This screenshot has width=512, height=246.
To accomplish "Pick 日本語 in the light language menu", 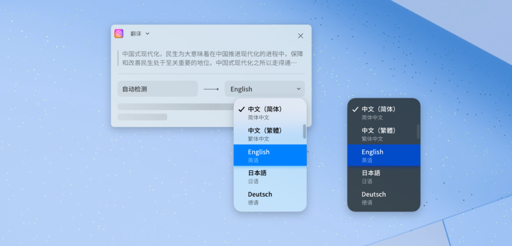I will tap(270, 176).
